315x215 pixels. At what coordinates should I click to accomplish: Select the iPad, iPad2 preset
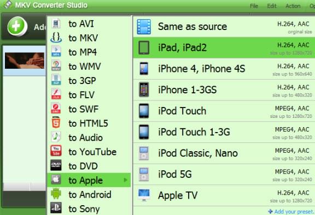[x=224, y=47]
